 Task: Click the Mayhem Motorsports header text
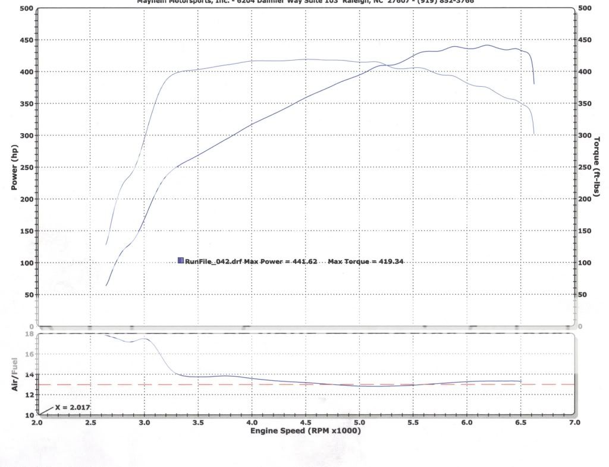coord(304,2)
